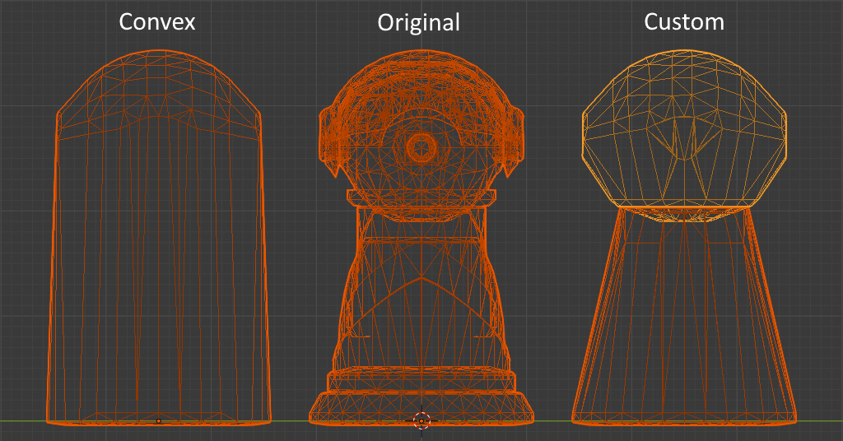
Task: Click the origin point of Convex mesh
Action: (159, 420)
